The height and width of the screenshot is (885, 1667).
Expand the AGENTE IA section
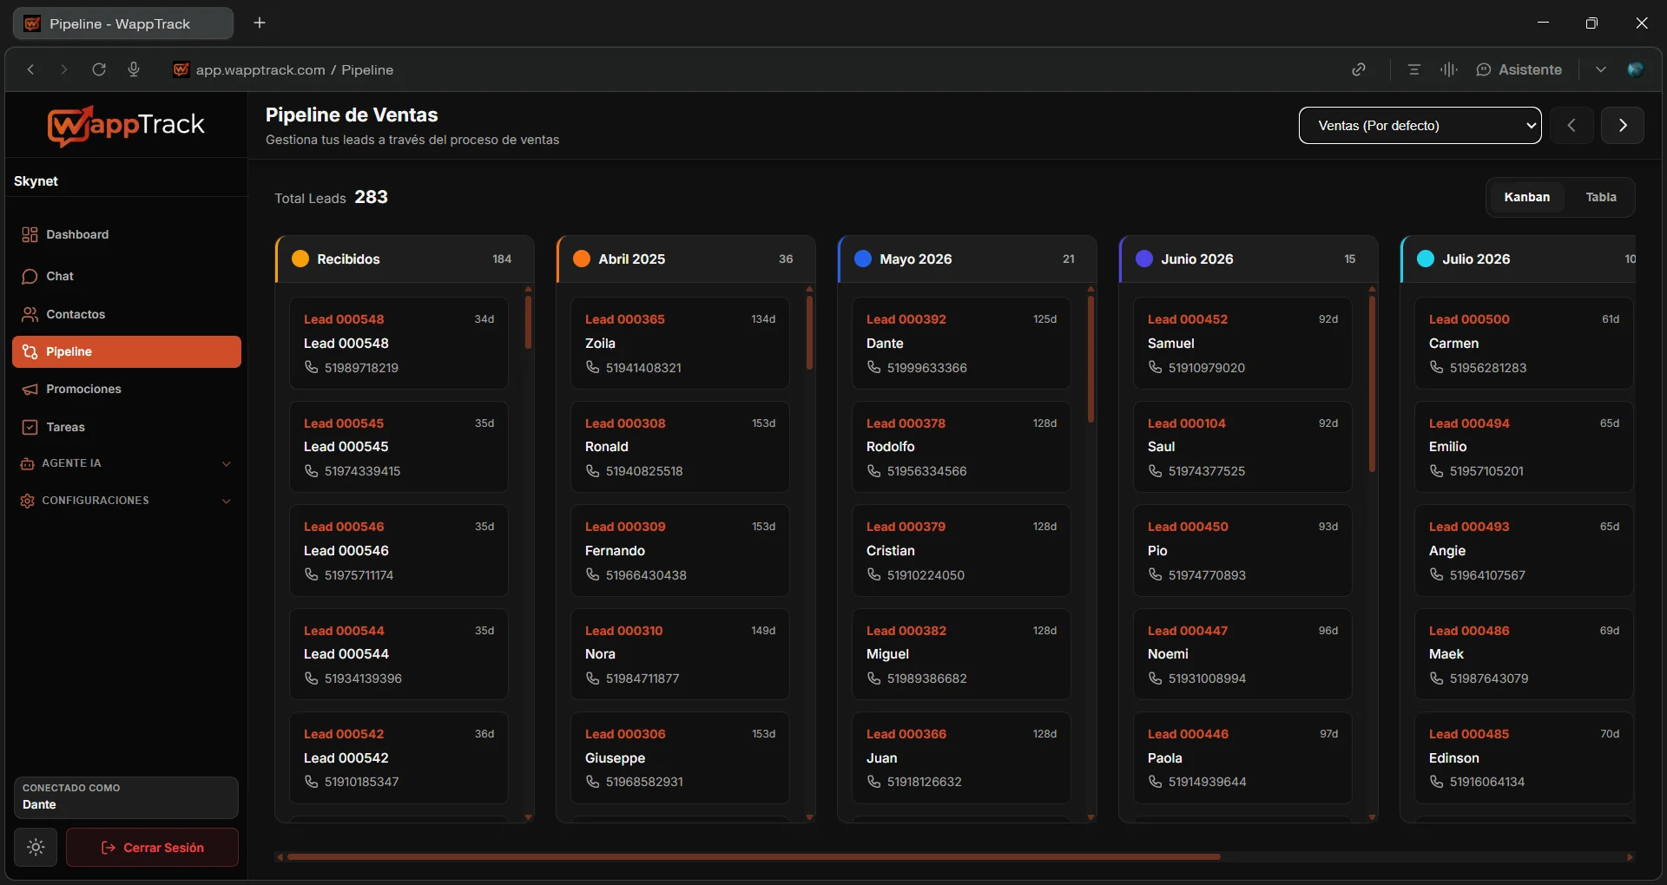coord(127,463)
